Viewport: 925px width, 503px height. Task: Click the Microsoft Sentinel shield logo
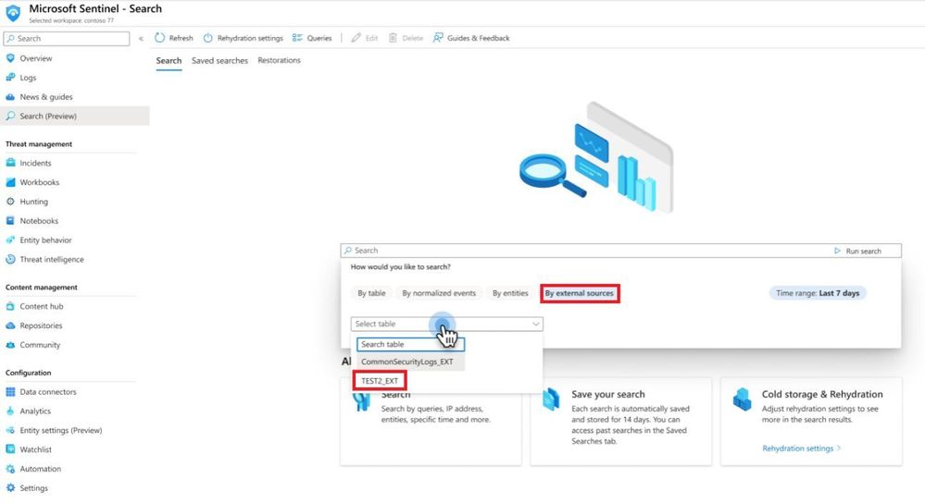click(x=13, y=12)
